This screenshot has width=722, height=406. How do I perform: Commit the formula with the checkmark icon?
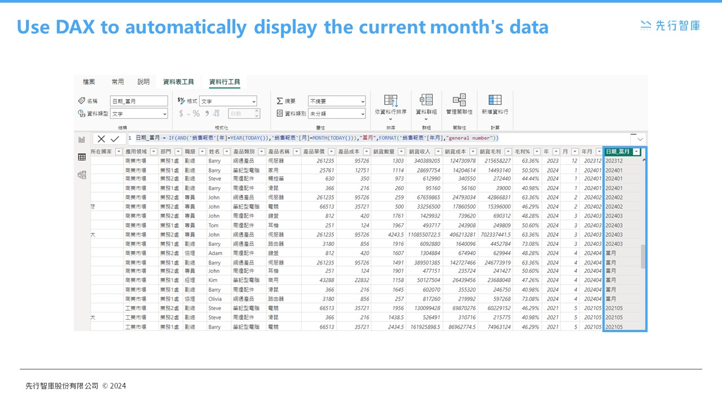(115, 139)
